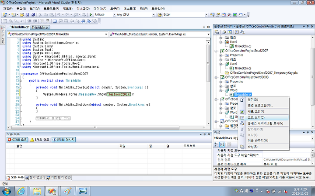Open the Properties Window toolbar icon
This screenshot has width=315, height=196.
(x=218, y=15)
